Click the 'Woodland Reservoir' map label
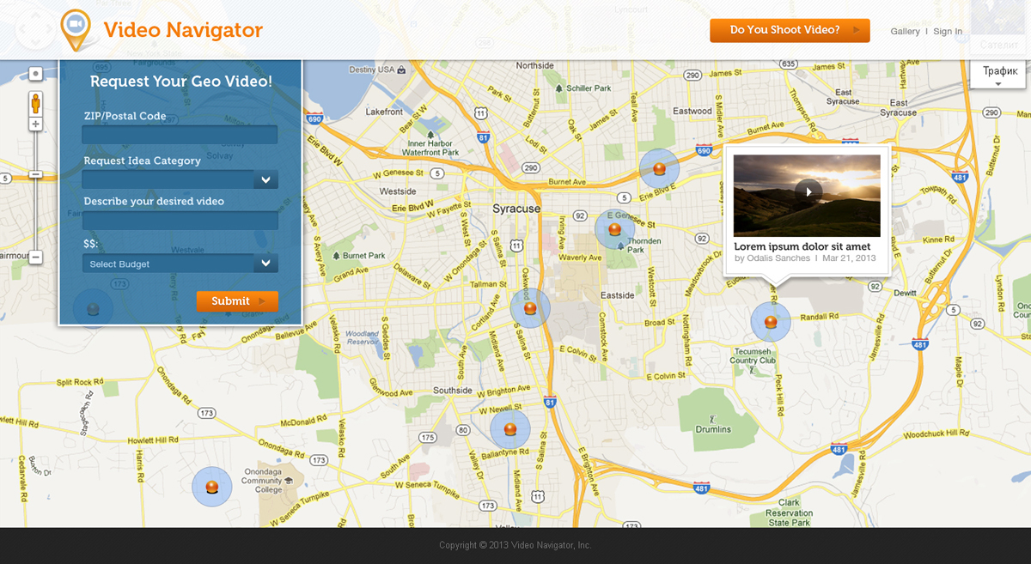 point(362,337)
